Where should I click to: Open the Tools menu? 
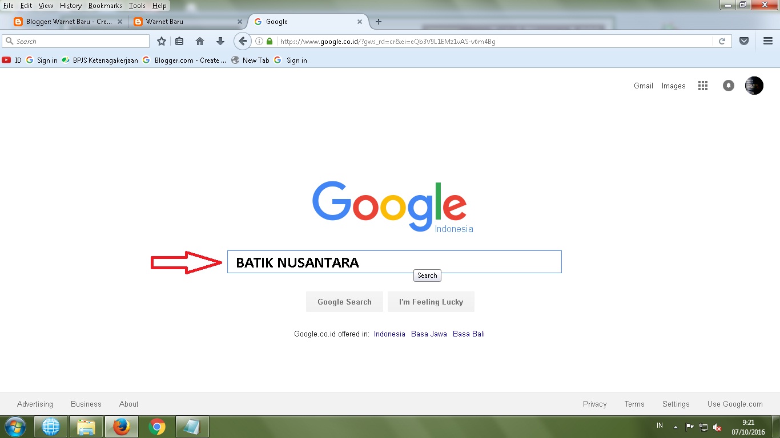click(137, 6)
